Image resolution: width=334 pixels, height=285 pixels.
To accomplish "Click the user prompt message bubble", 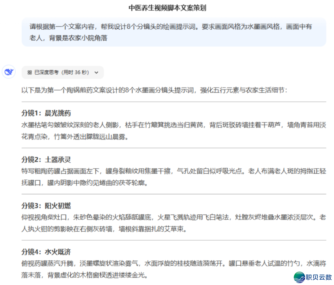I will 174,32.
